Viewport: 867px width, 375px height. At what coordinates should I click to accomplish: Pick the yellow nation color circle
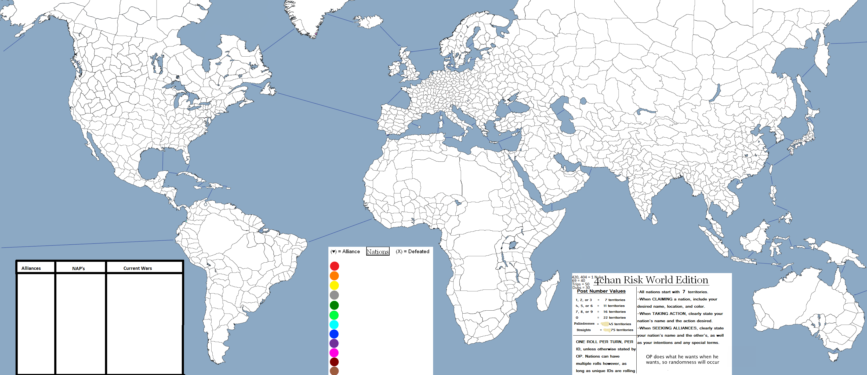pos(334,285)
